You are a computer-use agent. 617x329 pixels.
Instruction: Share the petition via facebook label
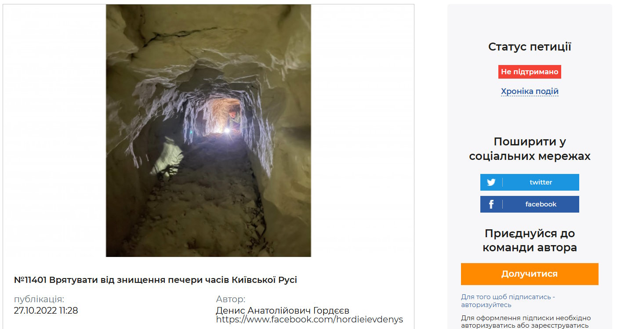[x=541, y=204]
